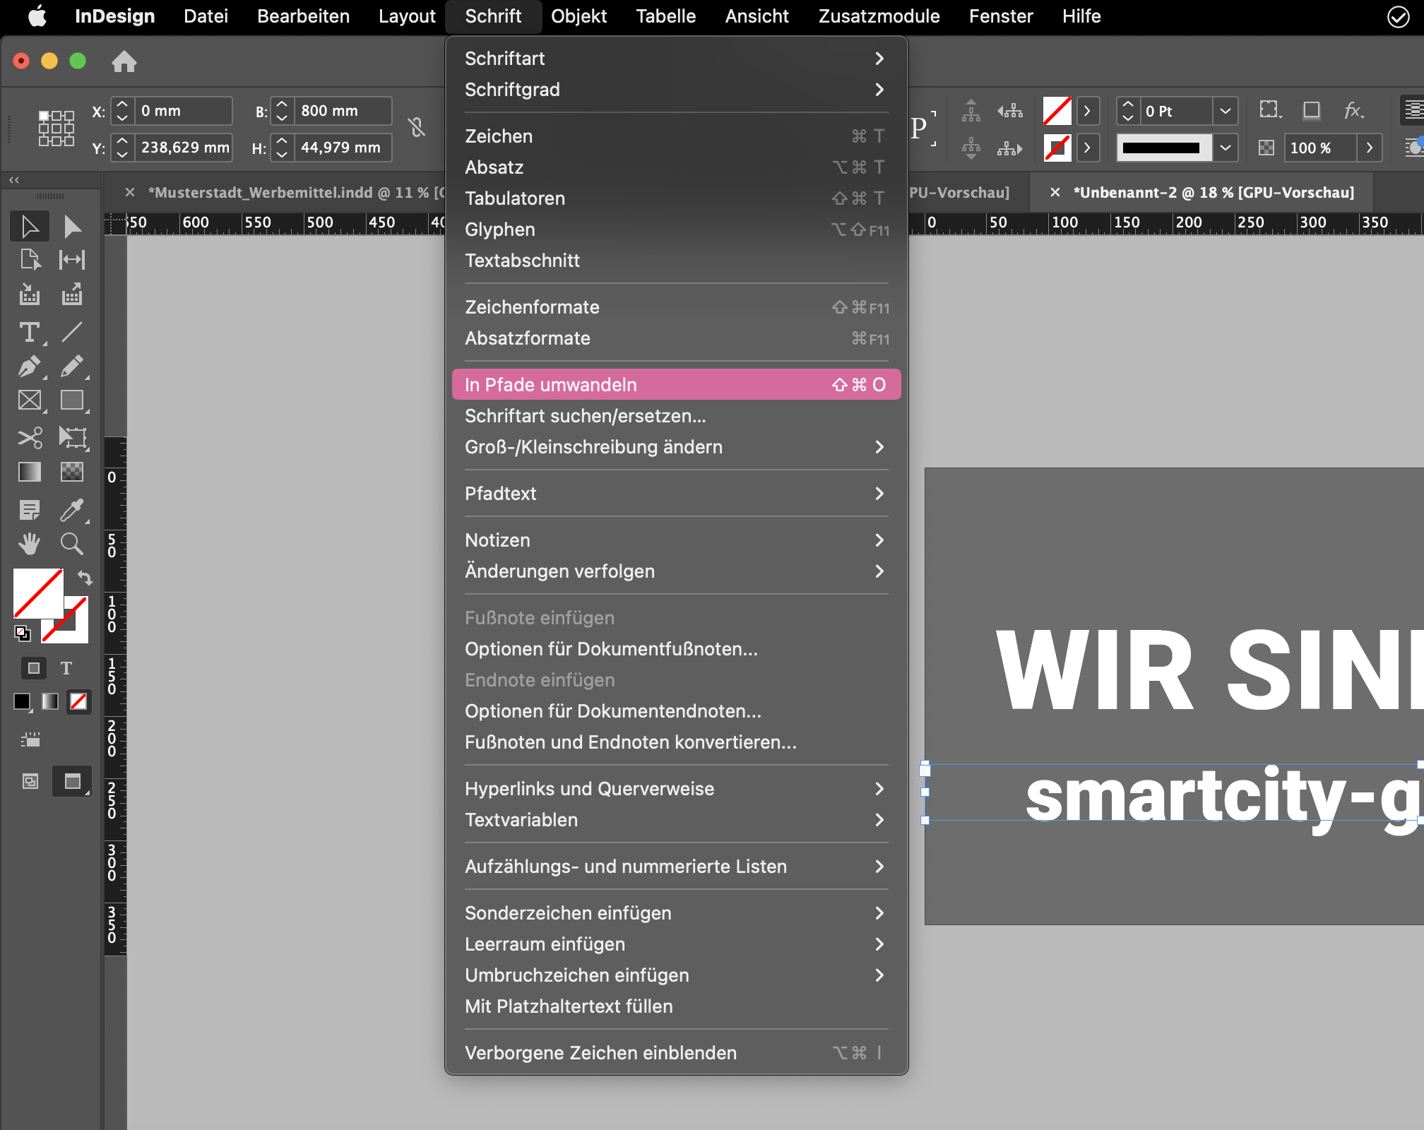Expand opacity 100 % slider arrow
This screenshot has height=1130, width=1424.
[x=1370, y=148]
